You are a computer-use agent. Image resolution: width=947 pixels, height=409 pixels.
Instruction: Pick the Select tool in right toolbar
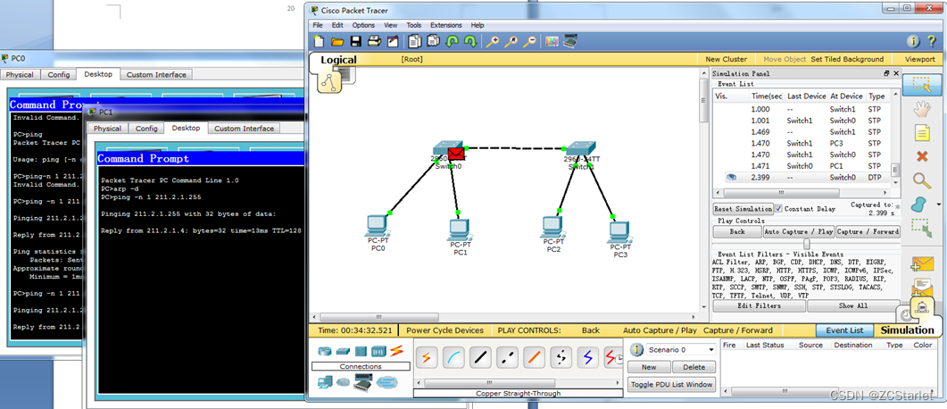click(x=922, y=86)
